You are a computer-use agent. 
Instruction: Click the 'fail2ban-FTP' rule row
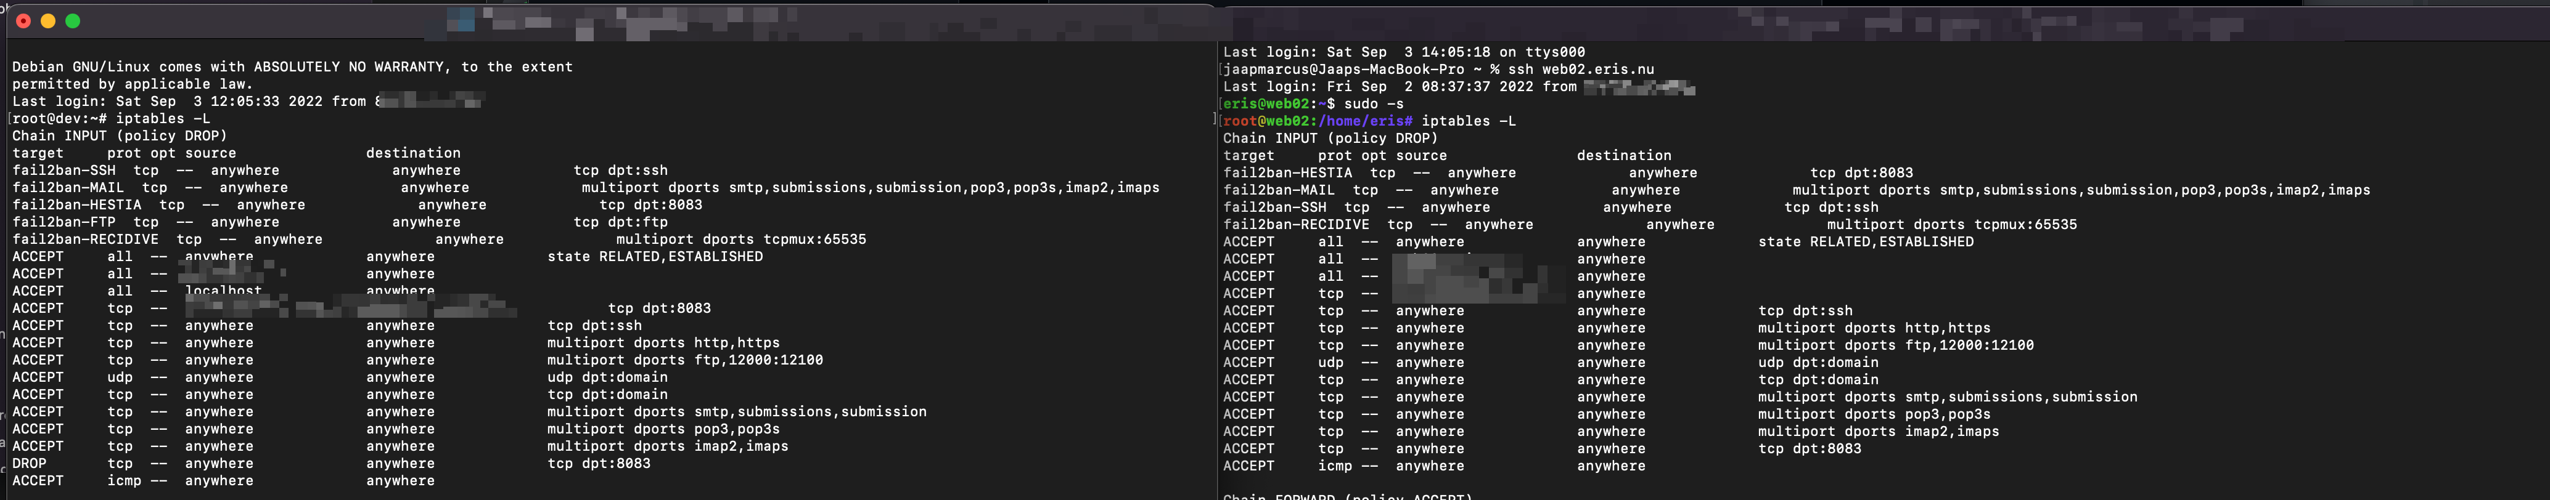point(340,222)
